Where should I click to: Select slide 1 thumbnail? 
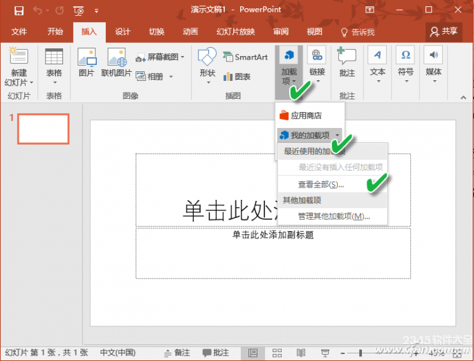43,129
